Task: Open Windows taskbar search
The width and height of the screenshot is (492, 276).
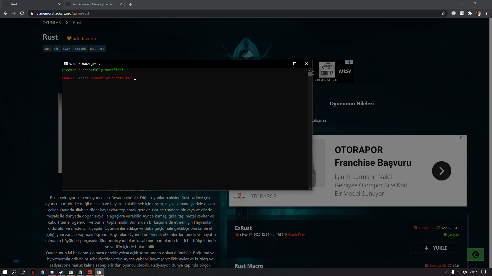Action: [14, 272]
